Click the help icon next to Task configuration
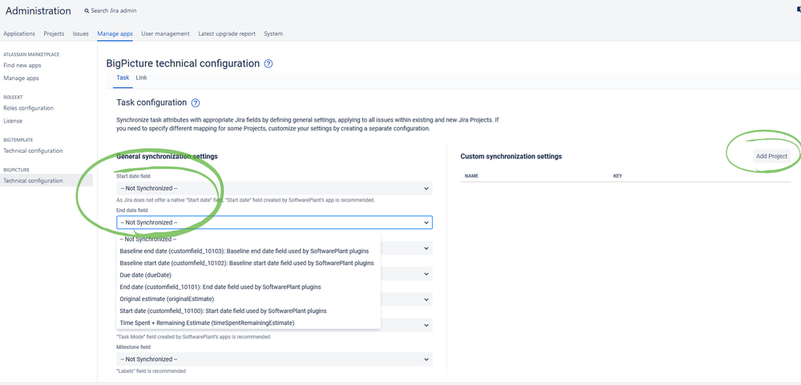Screen dimensions: 801x385 195,103
